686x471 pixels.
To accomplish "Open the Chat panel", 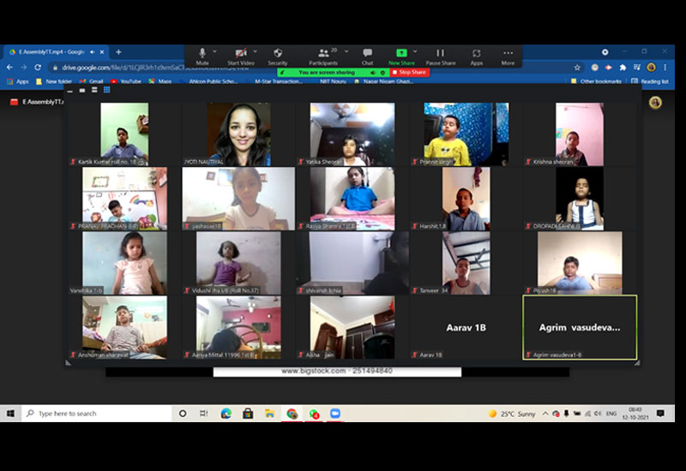I will coord(368,57).
